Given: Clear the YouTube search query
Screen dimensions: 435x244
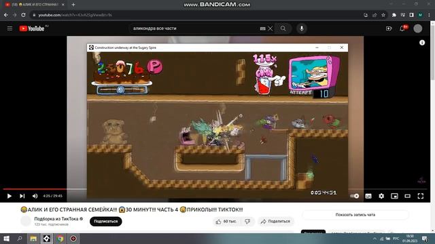Looking at the screenshot, I should (271, 28).
